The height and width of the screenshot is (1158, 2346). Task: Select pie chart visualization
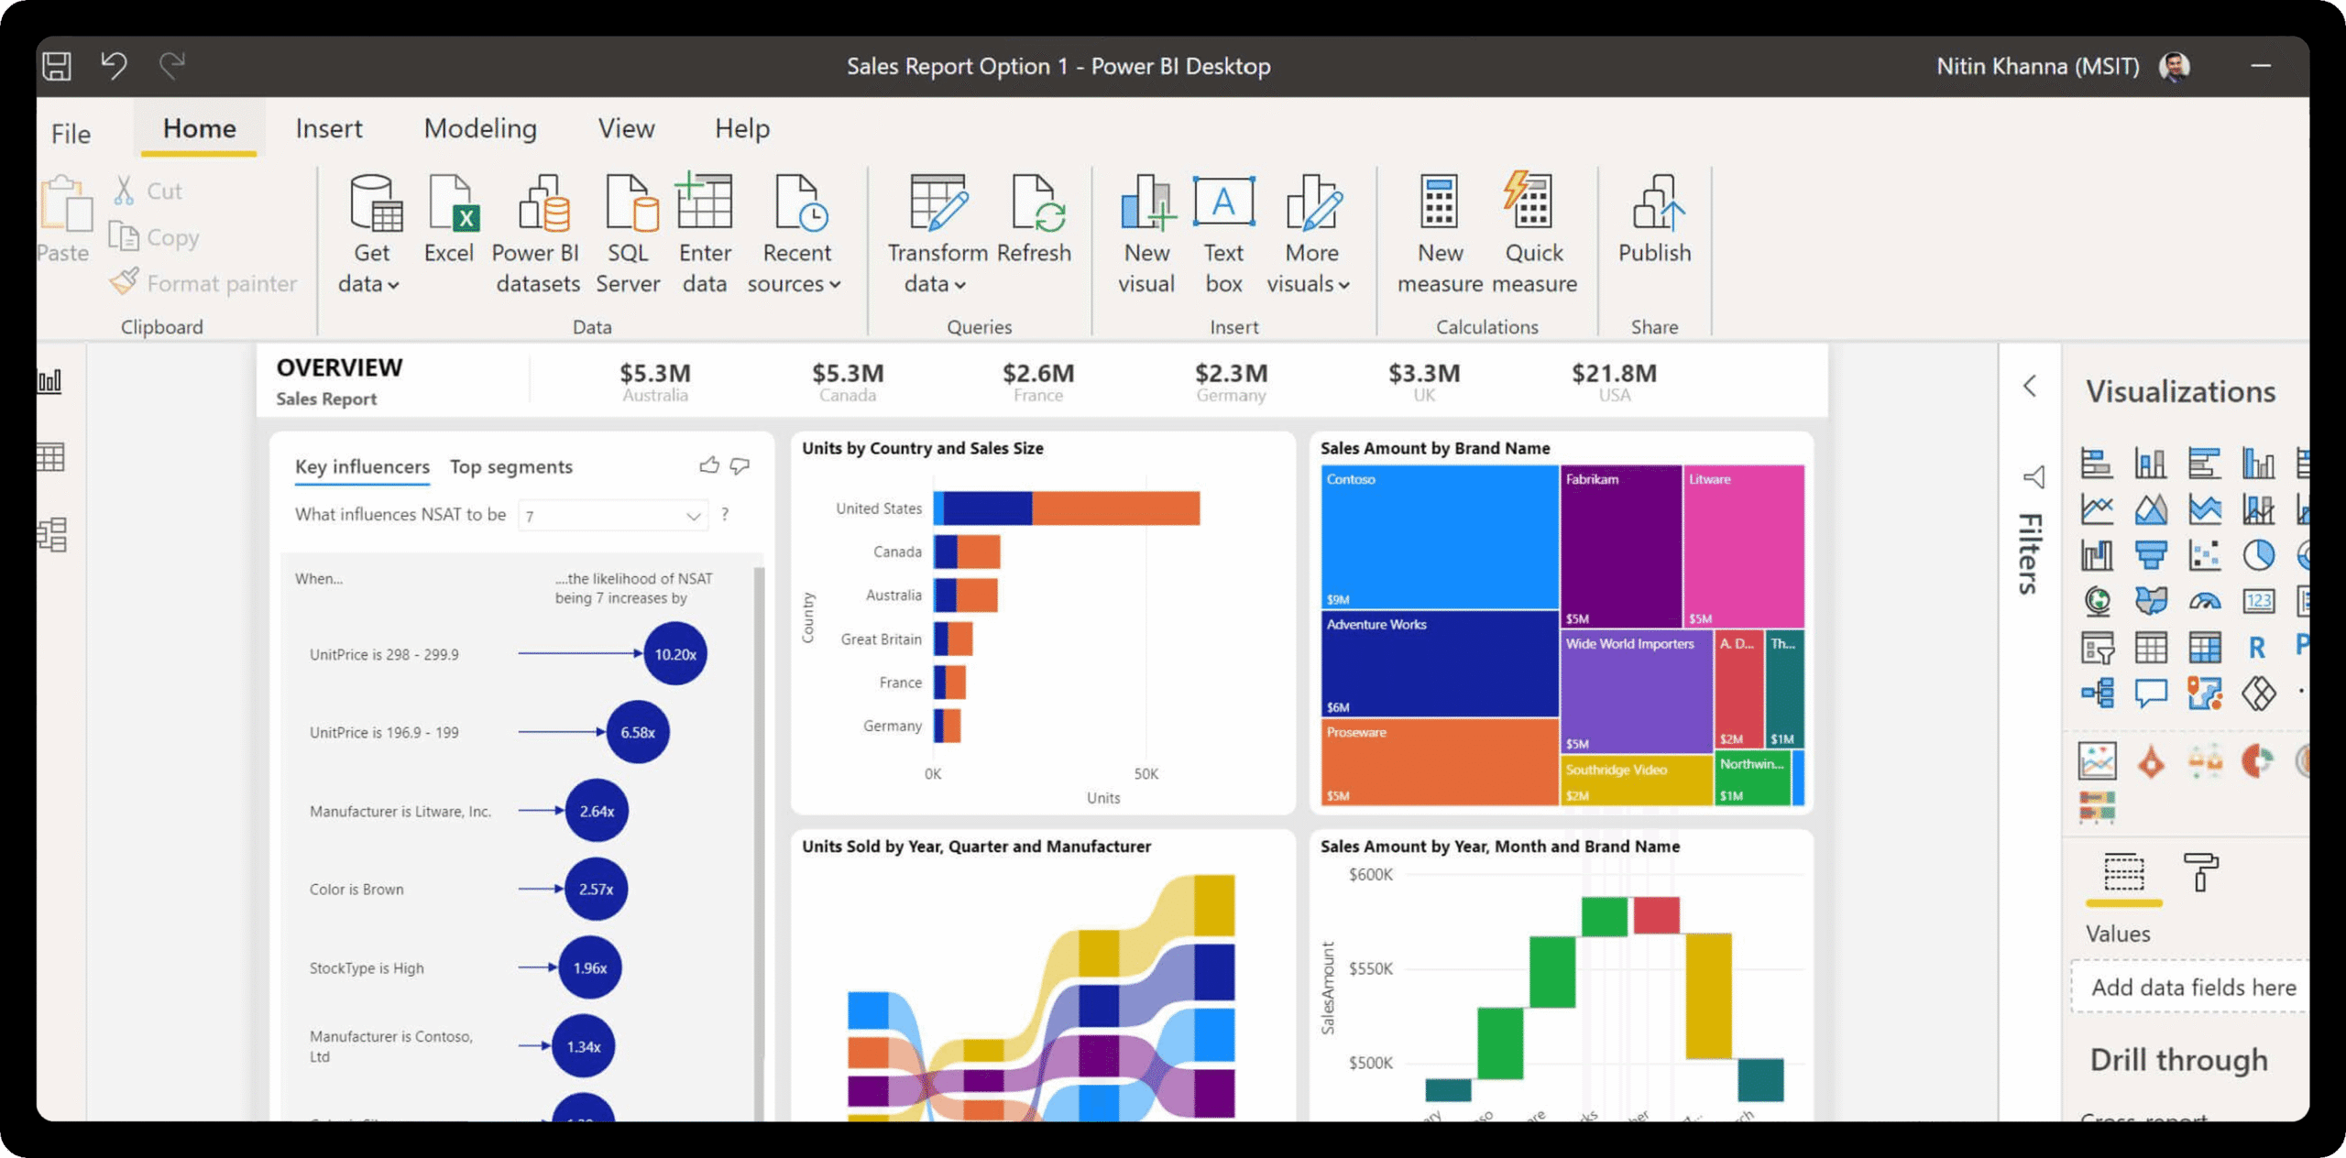(x=2259, y=554)
